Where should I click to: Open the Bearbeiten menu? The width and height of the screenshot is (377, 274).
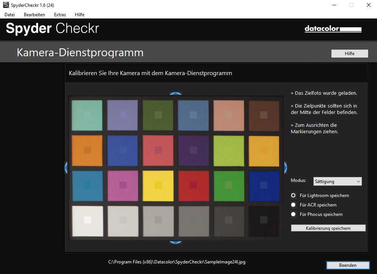[34, 15]
